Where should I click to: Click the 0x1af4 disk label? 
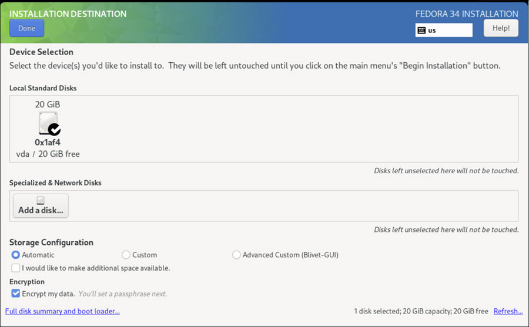48,142
